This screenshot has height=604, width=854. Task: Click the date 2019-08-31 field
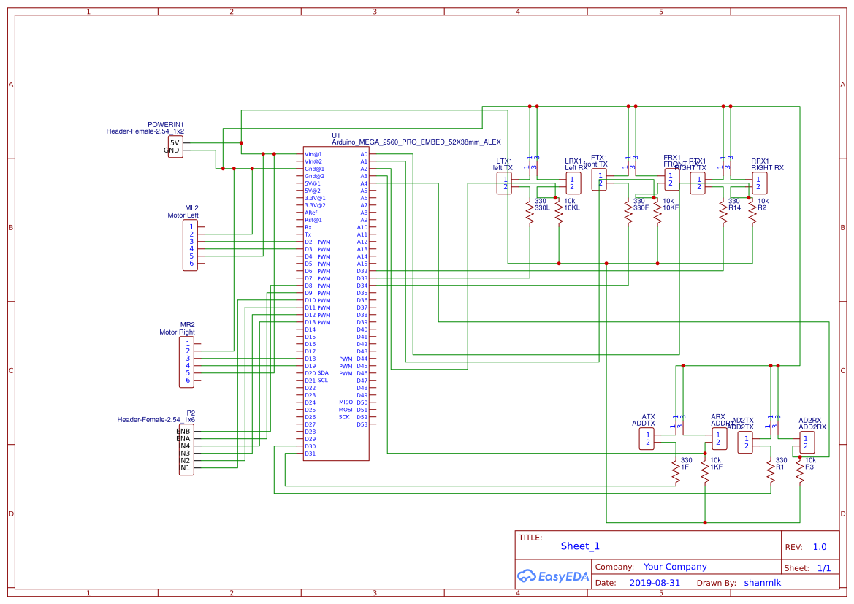pos(655,583)
